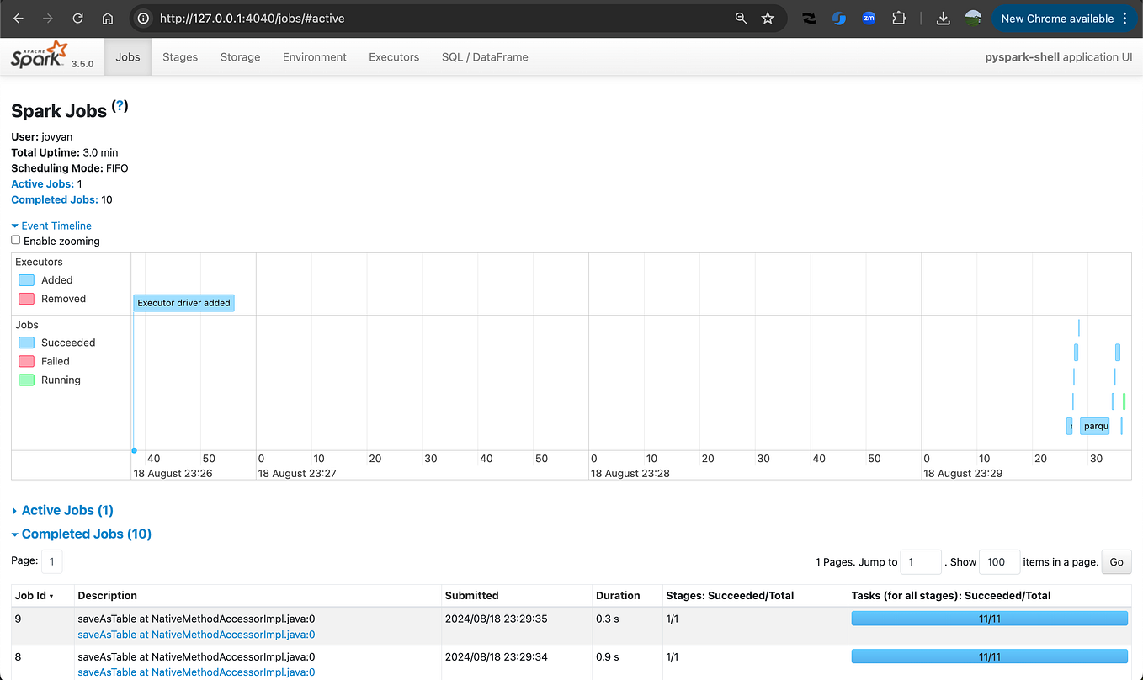The width and height of the screenshot is (1143, 680).
Task: Click the parquet job timeline box
Action: coord(1094,426)
